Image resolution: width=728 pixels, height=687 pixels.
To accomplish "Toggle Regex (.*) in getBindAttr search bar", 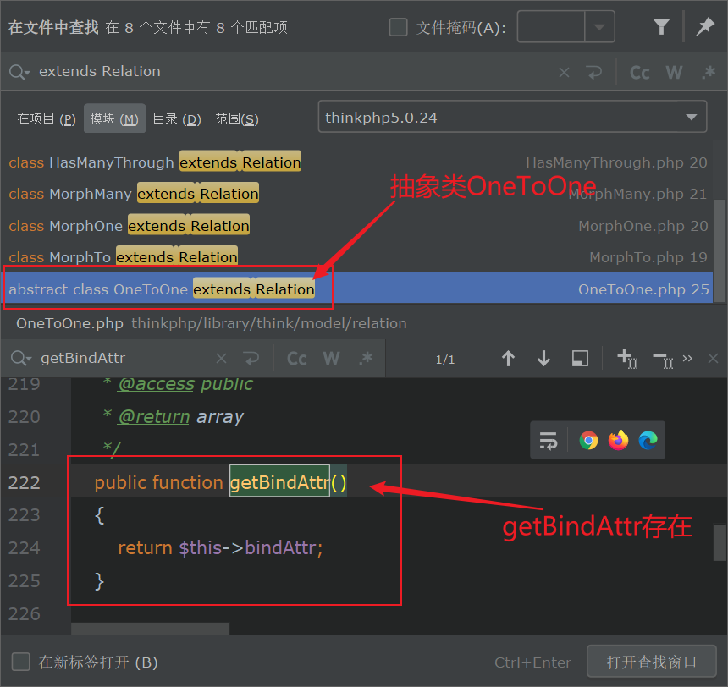I will click(365, 359).
